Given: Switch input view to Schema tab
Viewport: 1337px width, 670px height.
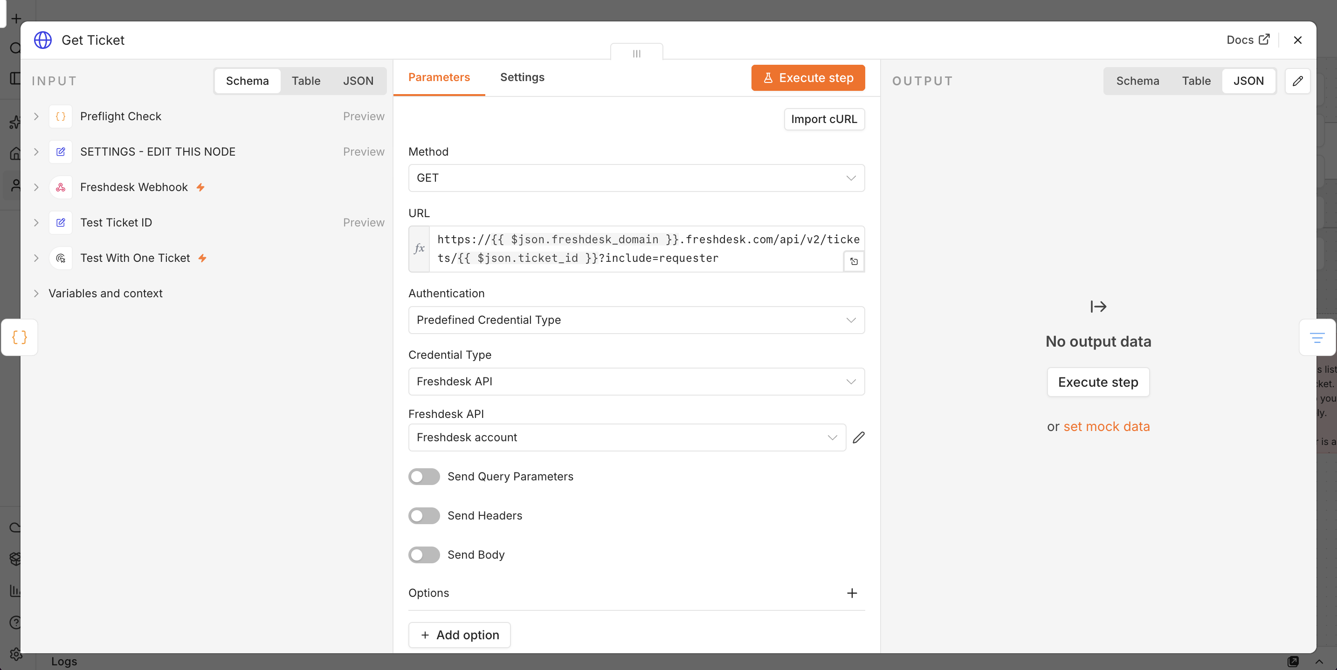Looking at the screenshot, I should pyautogui.click(x=247, y=81).
